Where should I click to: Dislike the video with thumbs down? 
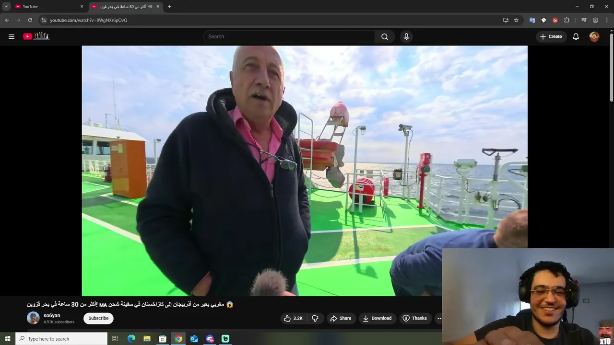pyautogui.click(x=315, y=318)
